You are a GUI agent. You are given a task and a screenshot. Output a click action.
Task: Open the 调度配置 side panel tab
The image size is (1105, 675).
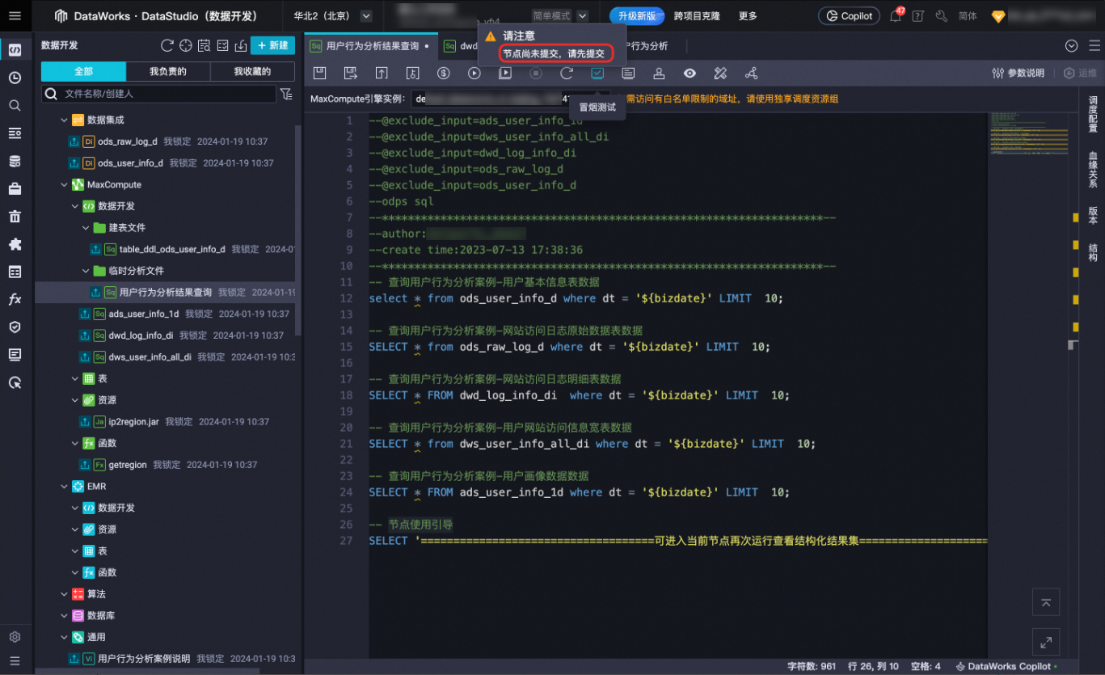(1093, 115)
